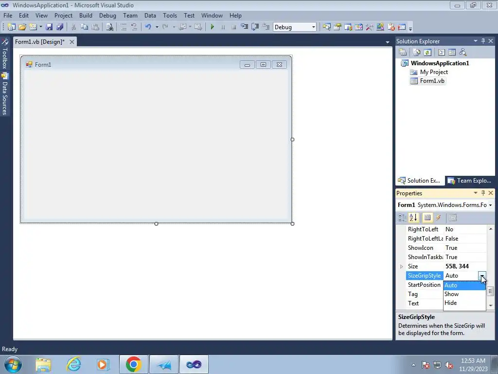Image resolution: width=498 pixels, height=374 pixels.
Task: Click the Break All pause icon
Action: [223, 27]
